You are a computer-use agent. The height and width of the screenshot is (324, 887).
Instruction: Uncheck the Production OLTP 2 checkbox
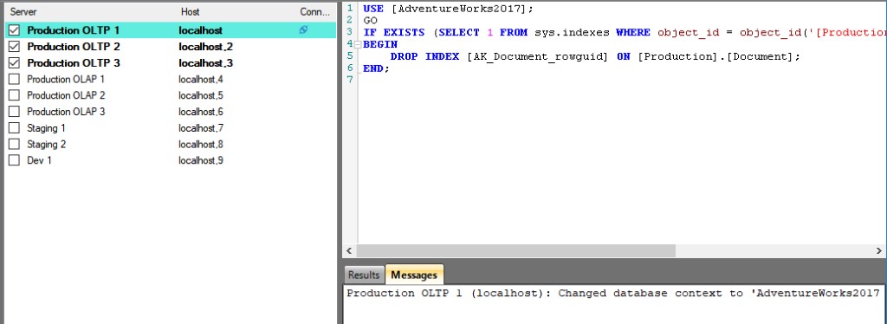tap(15, 47)
